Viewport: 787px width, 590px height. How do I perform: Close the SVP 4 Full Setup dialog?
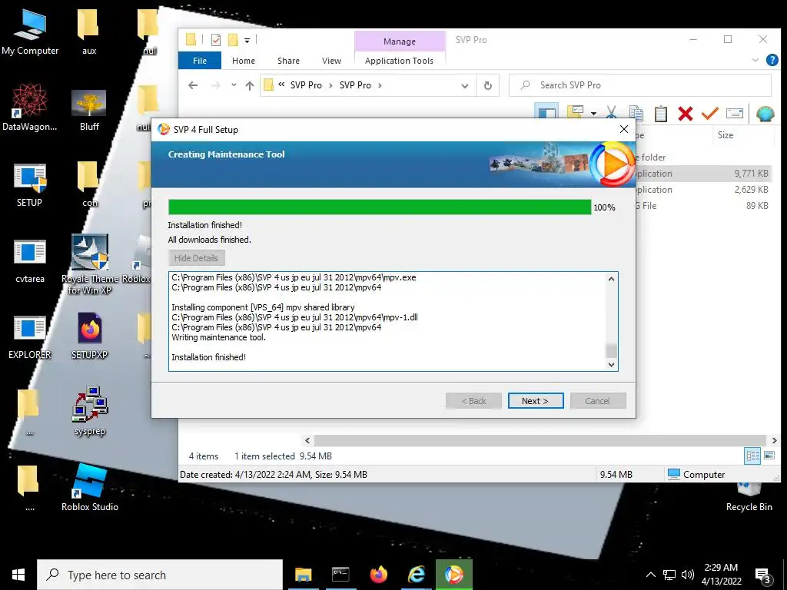tap(624, 129)
